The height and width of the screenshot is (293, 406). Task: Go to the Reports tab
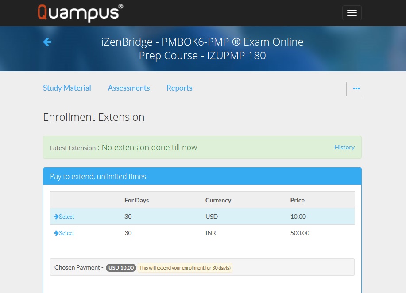coord(179,88)
